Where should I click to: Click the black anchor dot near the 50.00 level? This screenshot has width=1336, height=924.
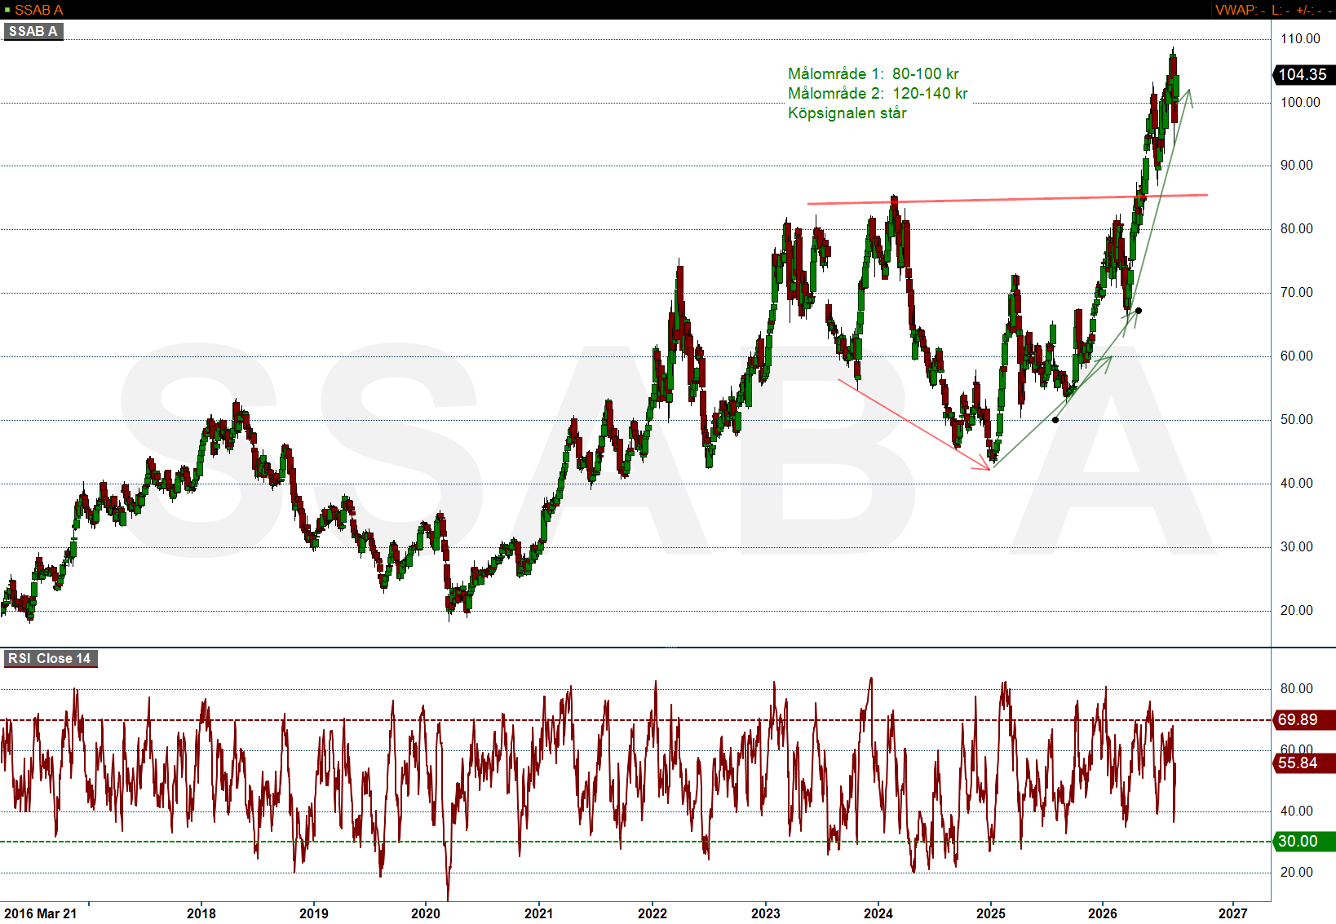(x=1055, y=420)
